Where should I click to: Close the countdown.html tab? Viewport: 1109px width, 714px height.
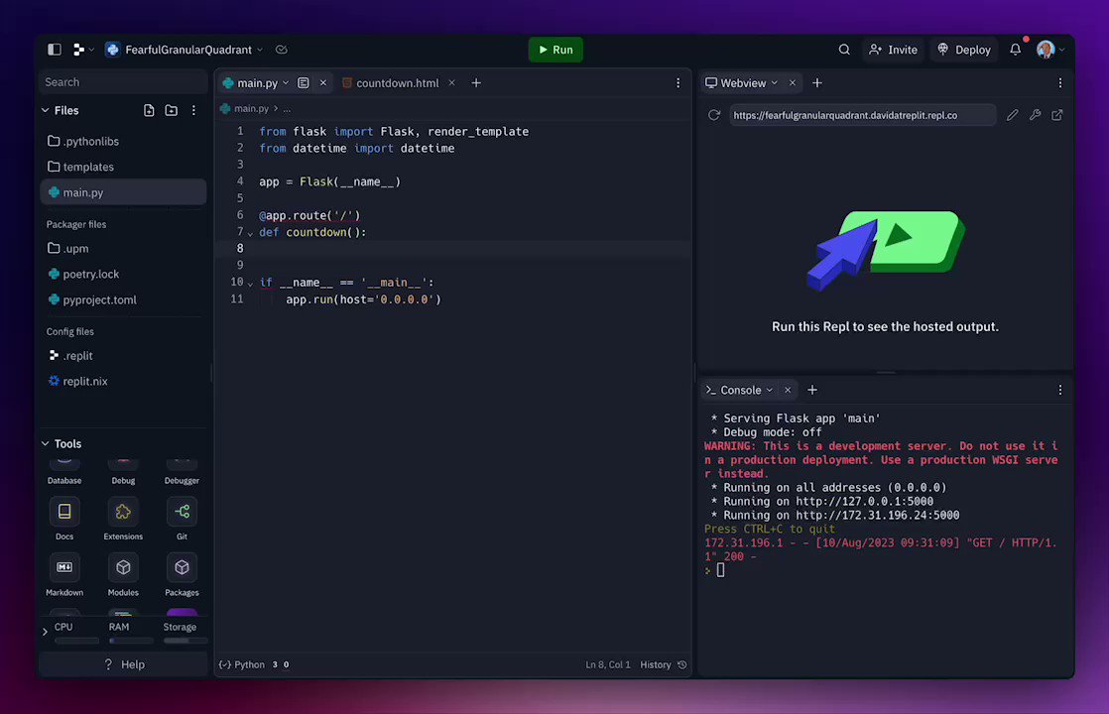tap(452, 82)
